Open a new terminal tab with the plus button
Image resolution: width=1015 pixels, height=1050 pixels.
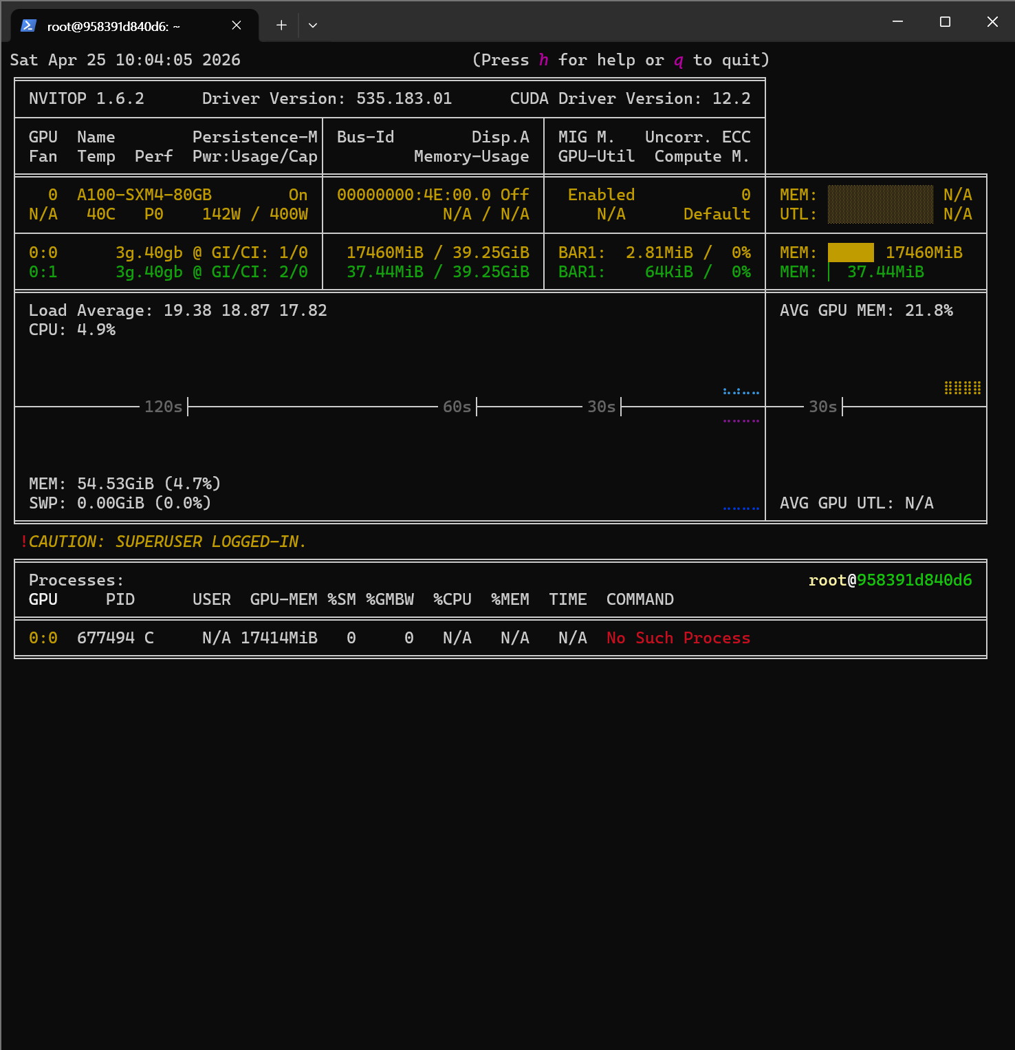(281, 25)
